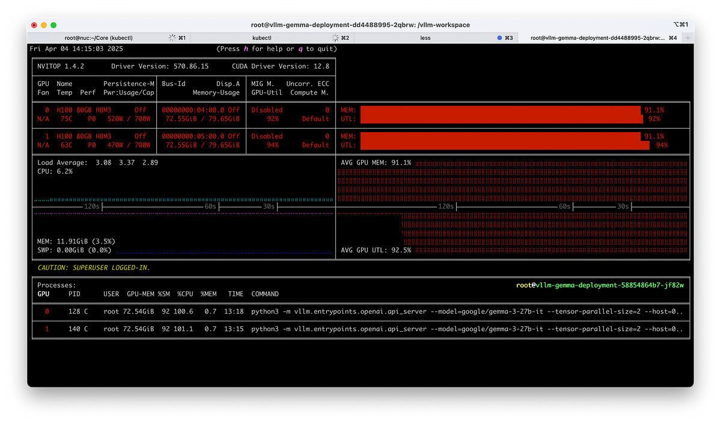Viewport: 721px width, 423px height.
Task: Switch to the root@nuc:~/Core (kubectl) tab
Action: click(99, 38)
